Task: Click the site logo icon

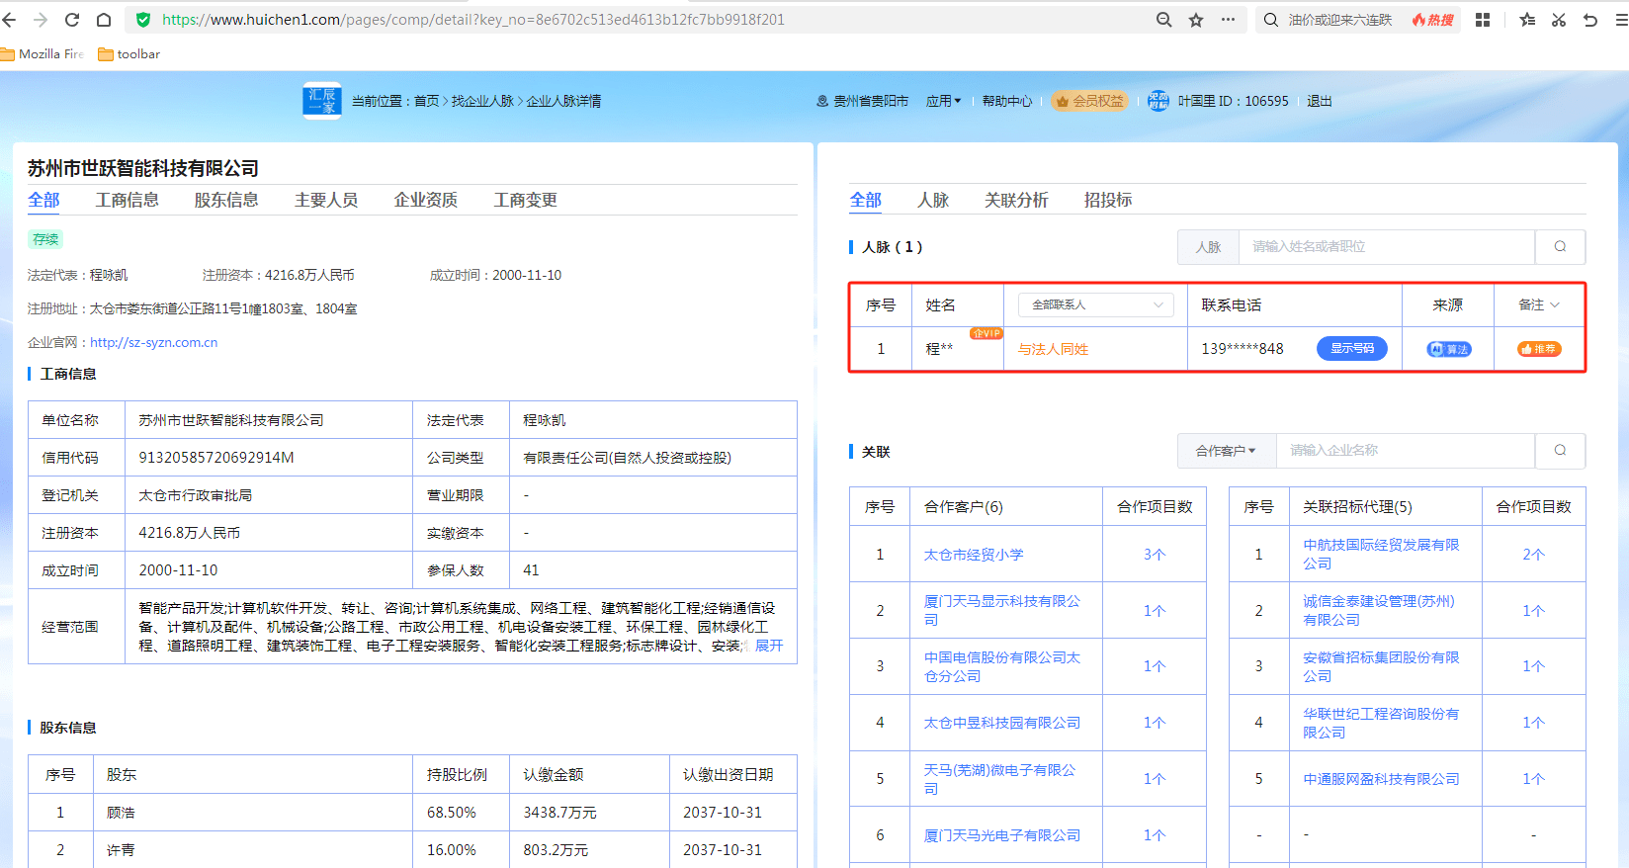Action: [322, 101]
